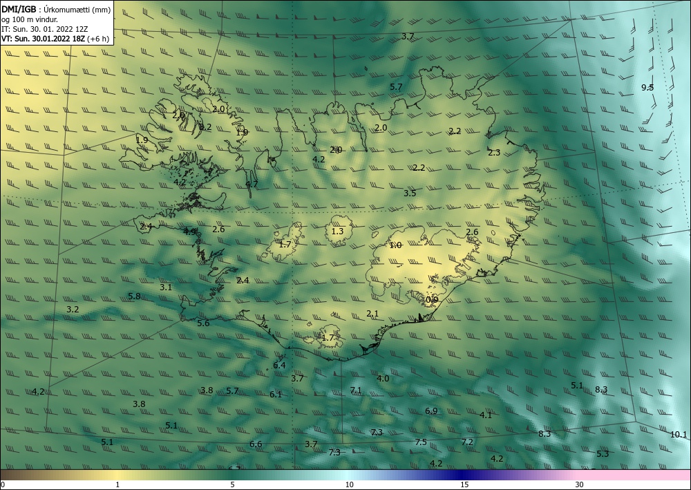Screen dimensions: 691x490
Task: Click the 3.5 value in the eastern highlands
Action: 410,193
